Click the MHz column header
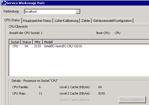This screenshot has height=105, width=149. pos(37,42)
